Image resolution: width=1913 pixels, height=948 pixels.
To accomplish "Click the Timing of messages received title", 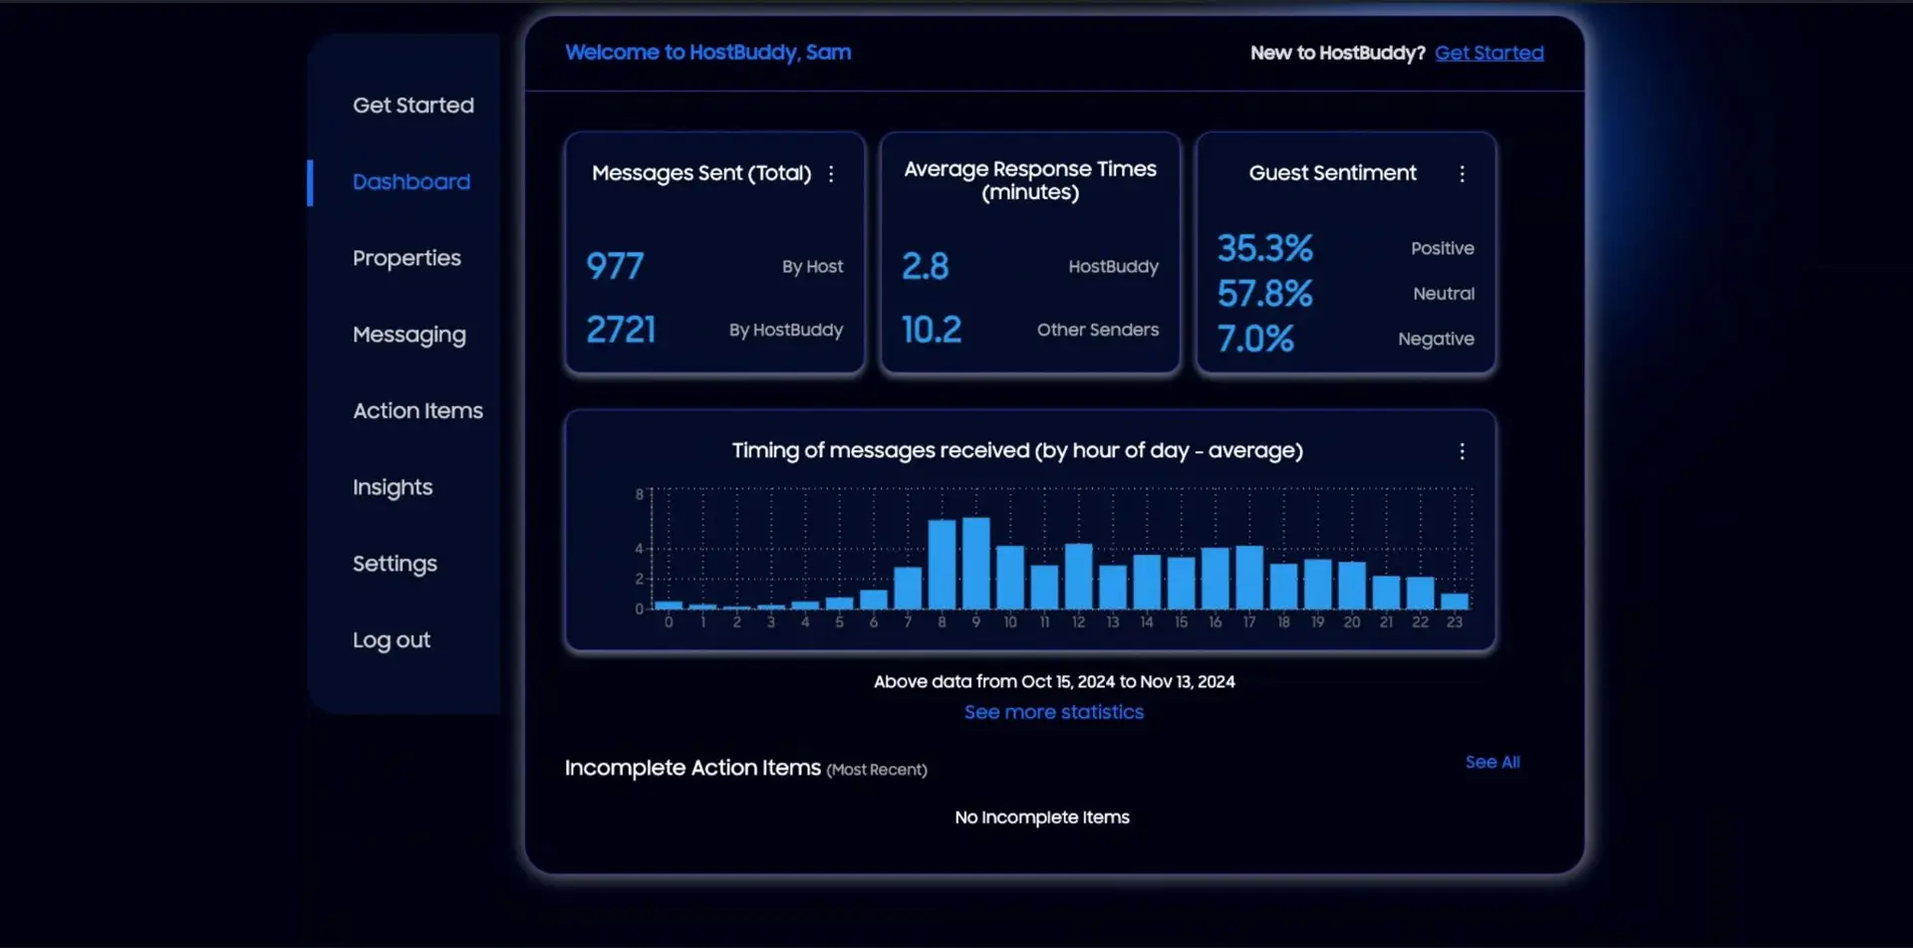I will coord(1017,450).
